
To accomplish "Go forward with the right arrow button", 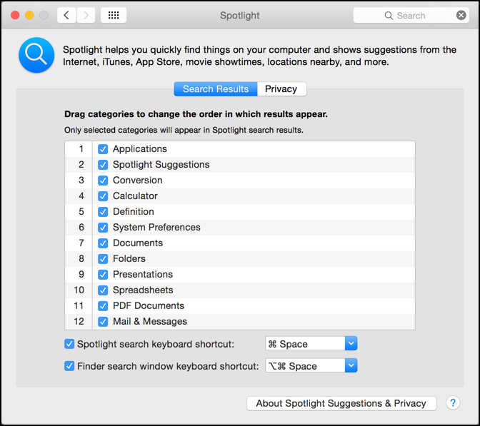I will point(86,15).
